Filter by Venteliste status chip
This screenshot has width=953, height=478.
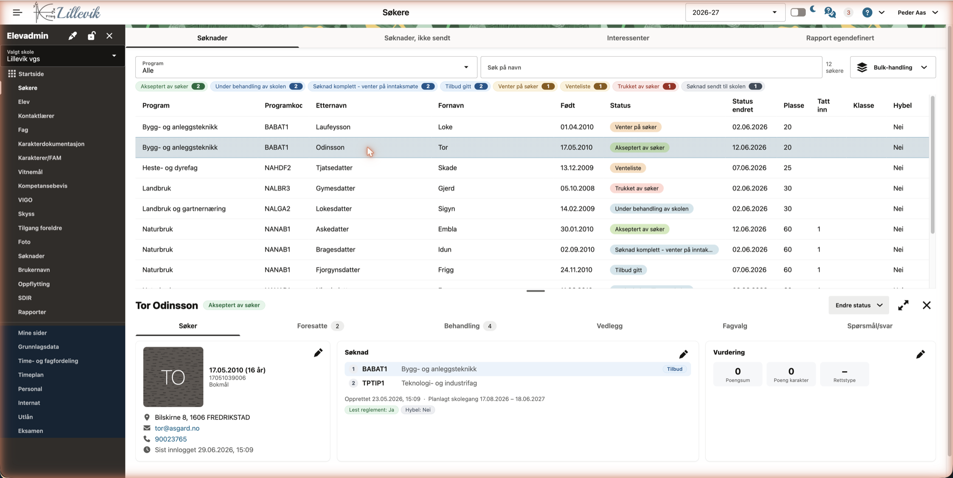584,86
